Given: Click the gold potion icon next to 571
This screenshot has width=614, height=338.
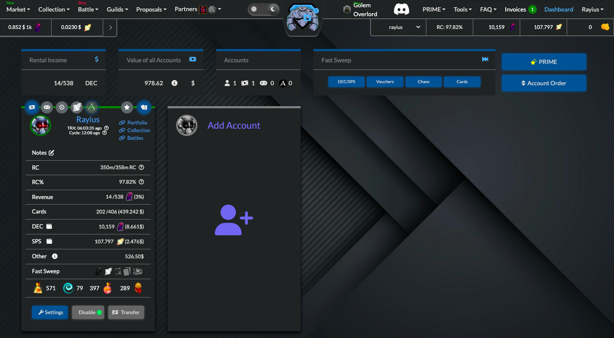Looking at the screenshot, I should [x=38, y=288].
